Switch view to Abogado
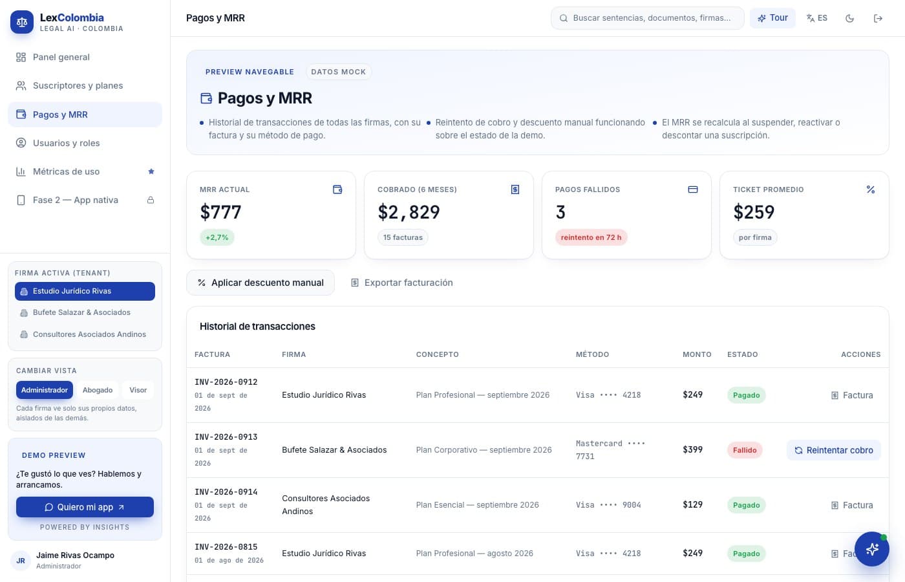Viewport: 905px width, 582px height. pyautogui.click(x=98, y=390)
